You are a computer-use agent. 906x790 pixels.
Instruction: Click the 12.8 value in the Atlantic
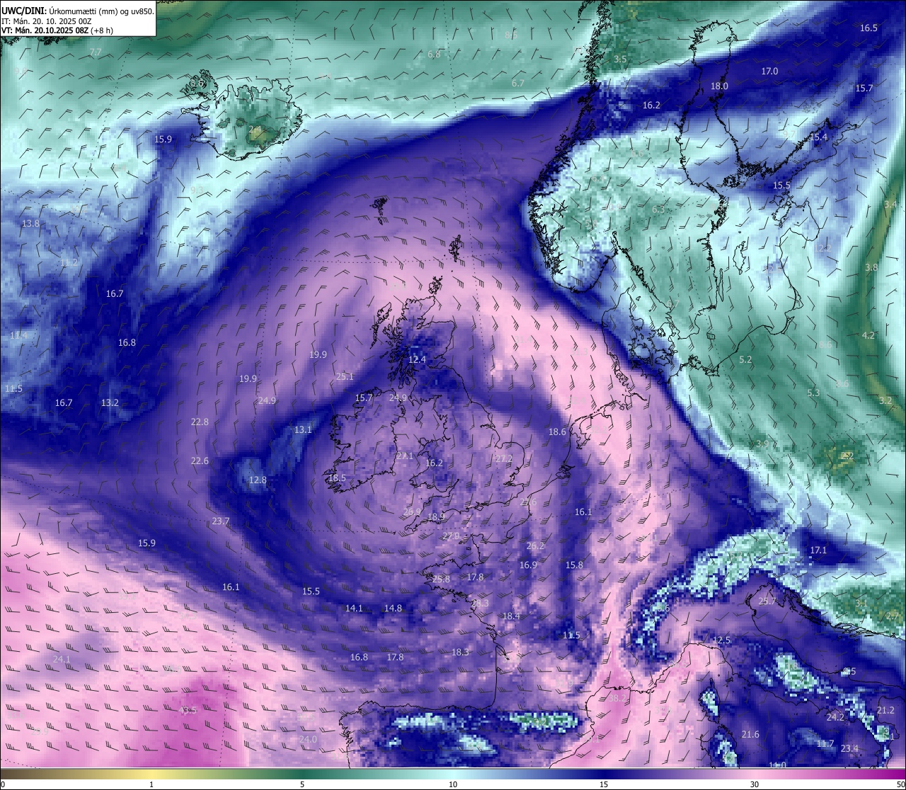tap(258, 480)
